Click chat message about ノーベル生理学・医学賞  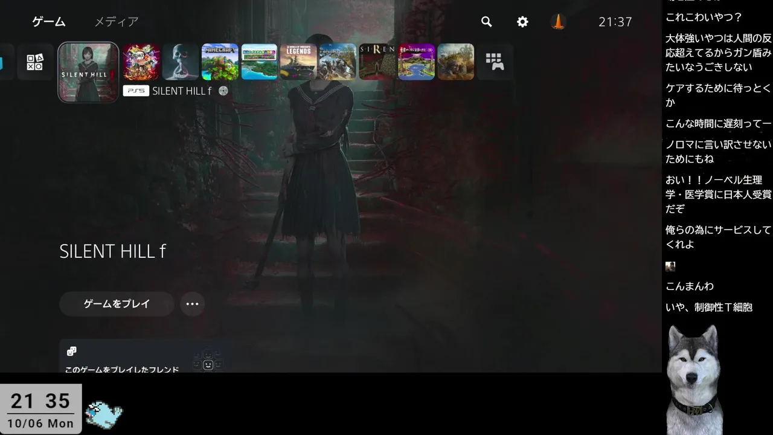(x=719, y=195)
